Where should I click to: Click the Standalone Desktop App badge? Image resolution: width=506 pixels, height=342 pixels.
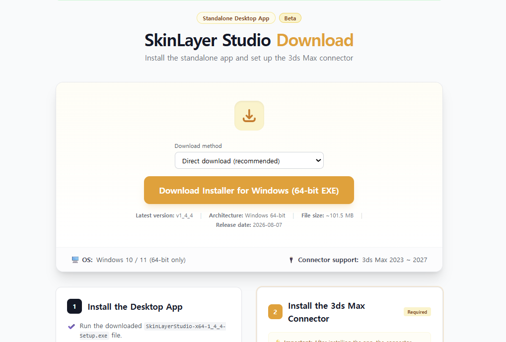point(236,18)
